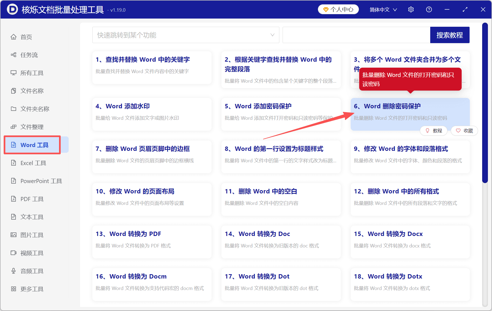Click the 搜索教程 search button

click(x=450, y=35)
